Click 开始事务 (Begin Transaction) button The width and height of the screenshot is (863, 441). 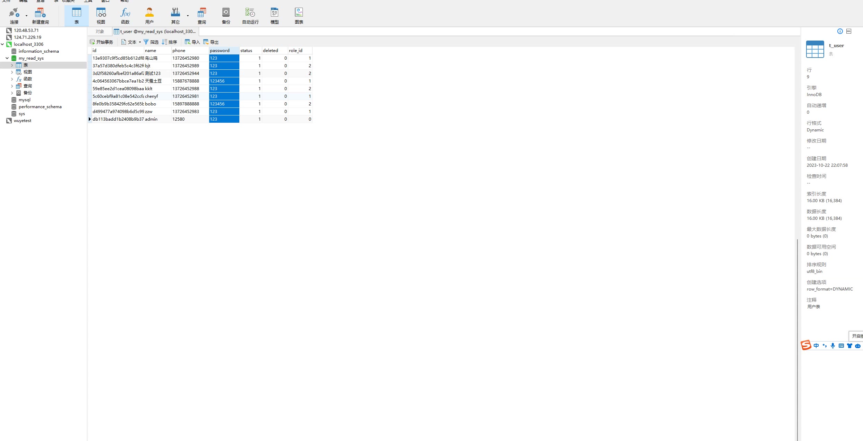point(102,42)
